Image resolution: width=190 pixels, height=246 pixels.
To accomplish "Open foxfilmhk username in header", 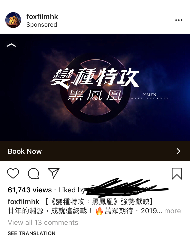I will click(42, 17).
